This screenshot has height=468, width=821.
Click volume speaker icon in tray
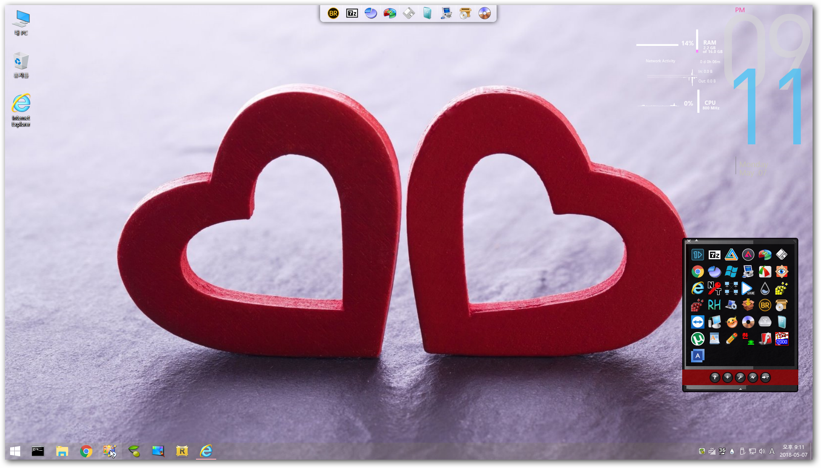762,451
